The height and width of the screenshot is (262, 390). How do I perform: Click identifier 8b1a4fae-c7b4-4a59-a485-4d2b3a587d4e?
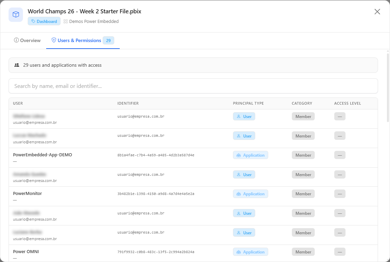click(x=156, y=155)
